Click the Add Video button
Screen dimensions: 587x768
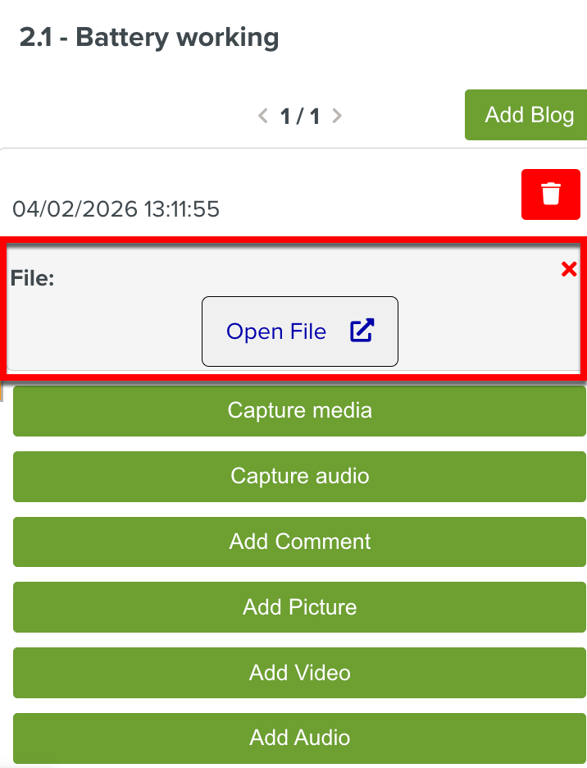tap(299, 673)
